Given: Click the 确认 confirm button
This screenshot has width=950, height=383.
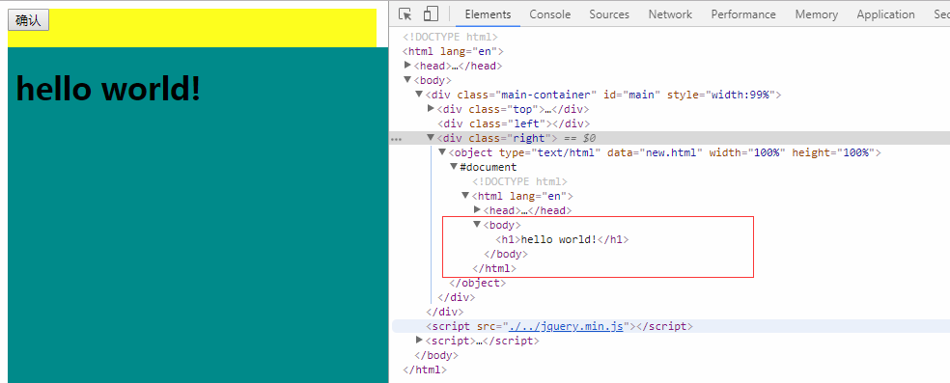Looking at the screenshot, I should (x=28, y=20).
